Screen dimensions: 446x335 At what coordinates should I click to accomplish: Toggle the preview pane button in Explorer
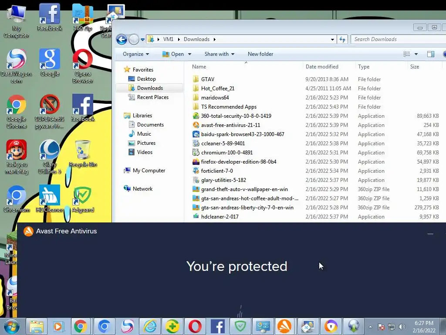pyautogui.click(x=431, y=54)
